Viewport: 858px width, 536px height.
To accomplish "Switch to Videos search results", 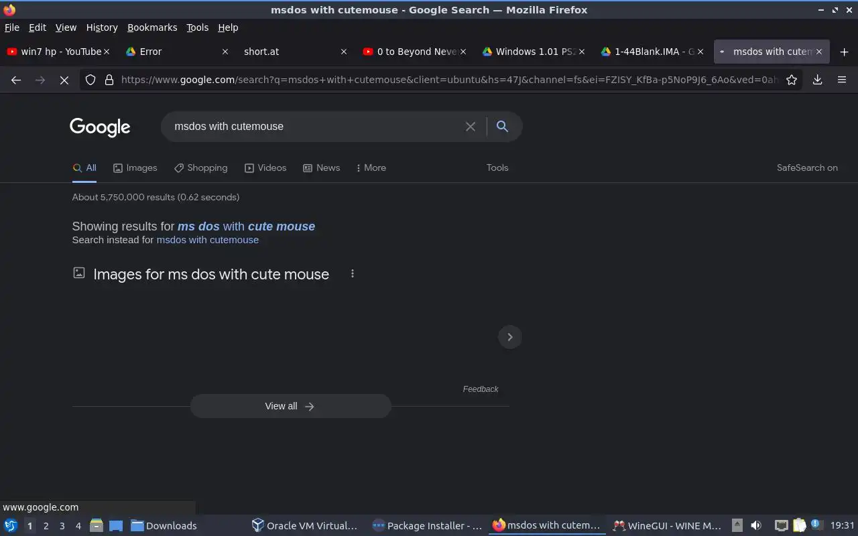I will click(265, 167).
